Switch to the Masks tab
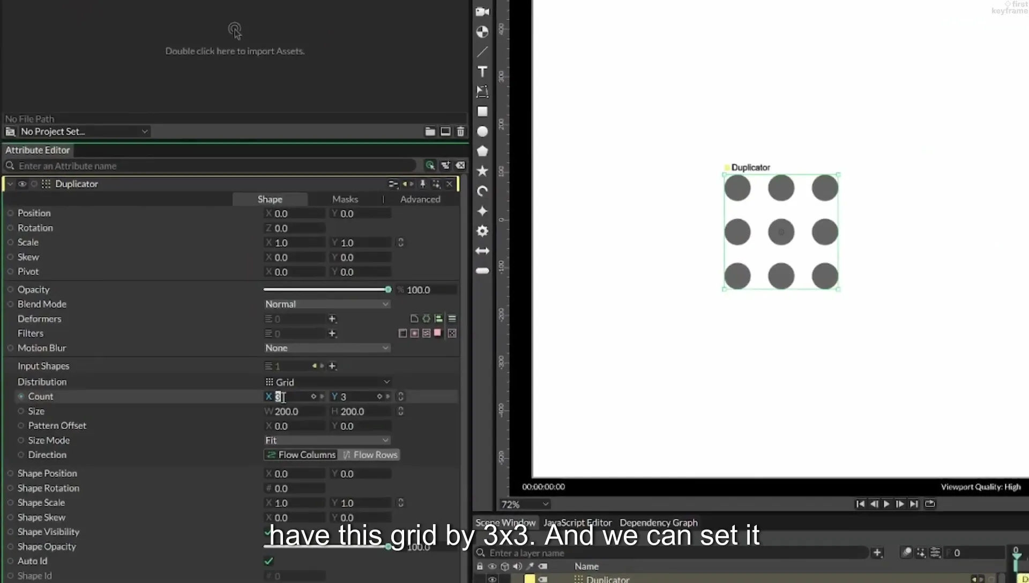 tap(345, 199)
